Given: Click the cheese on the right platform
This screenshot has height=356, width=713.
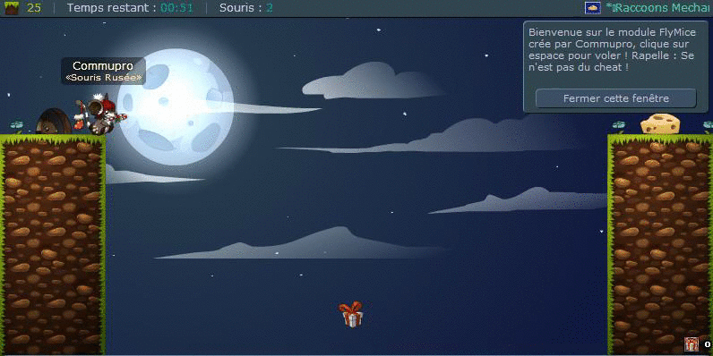Looking at the screenshot, I should 660,123.
